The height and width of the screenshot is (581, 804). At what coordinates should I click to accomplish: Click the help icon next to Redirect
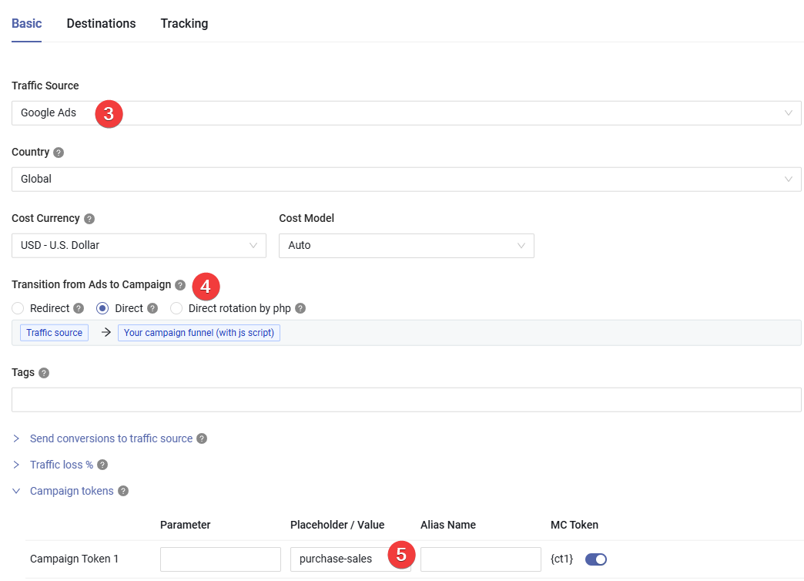pos(79,308)
